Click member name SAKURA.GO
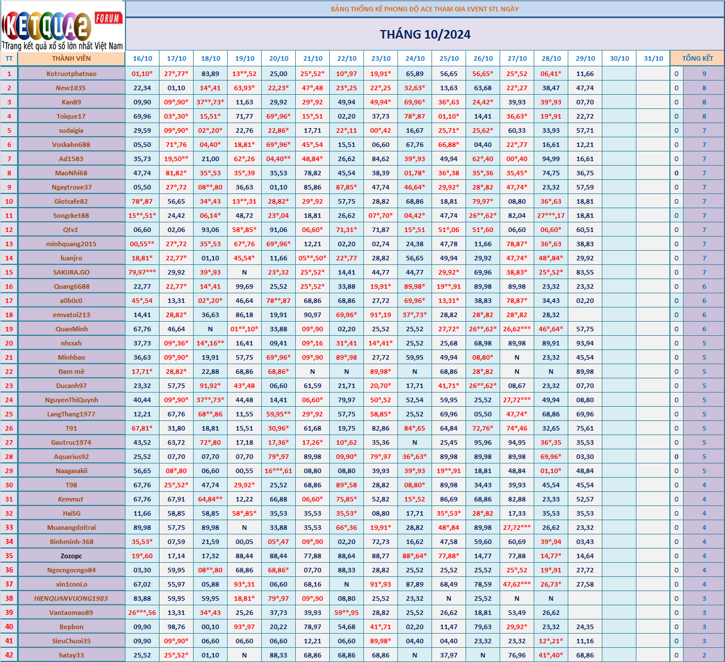The width and height of the screenshot is (725, 662). (x=71, y=272)
